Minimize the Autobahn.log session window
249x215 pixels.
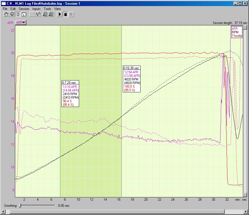(235, 4)
